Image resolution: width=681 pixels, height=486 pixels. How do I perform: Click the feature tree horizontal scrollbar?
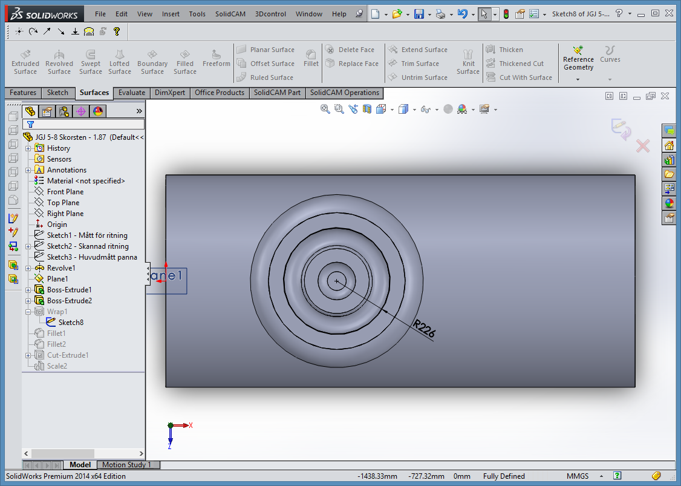pos(84,453)
